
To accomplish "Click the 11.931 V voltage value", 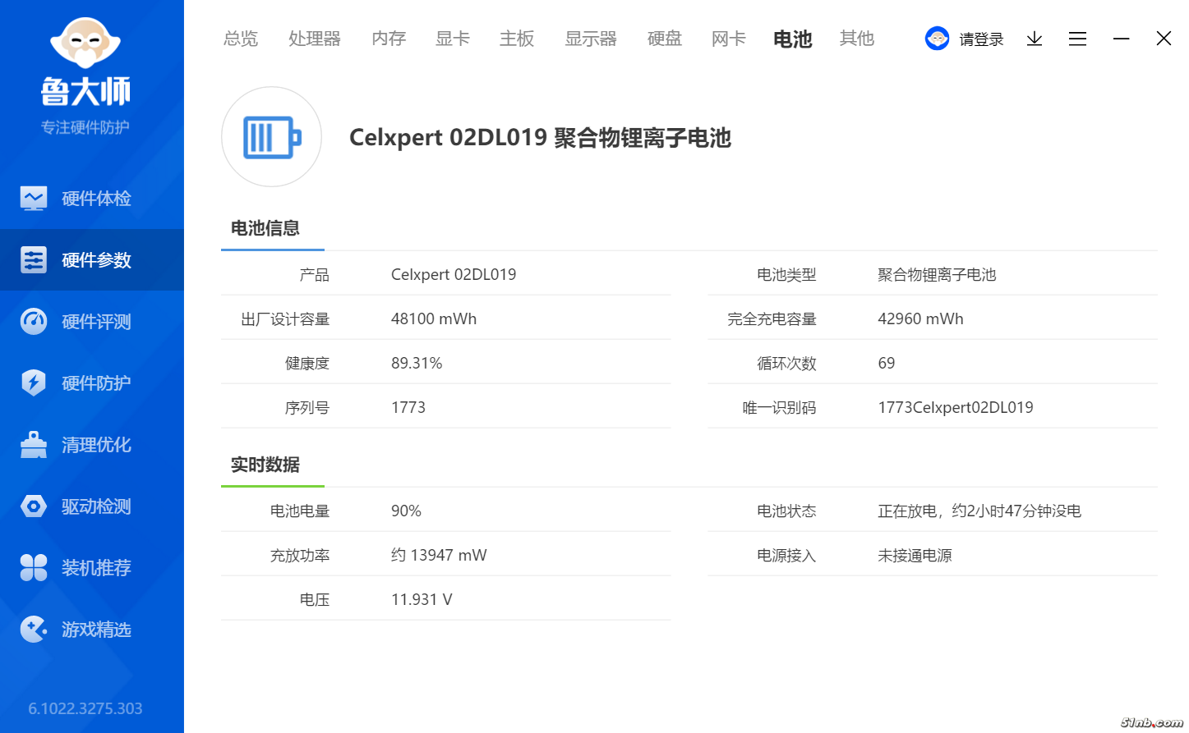I will pyautogui.click(x=422, y=599).
